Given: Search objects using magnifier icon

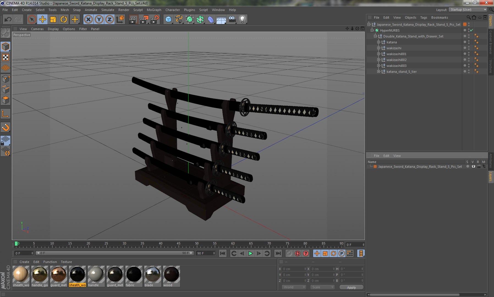Looking at the screenshot, I should click(468, 17).
